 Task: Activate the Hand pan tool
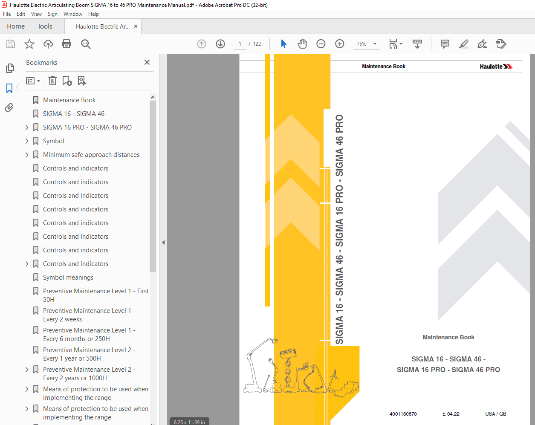coord(302,44)
